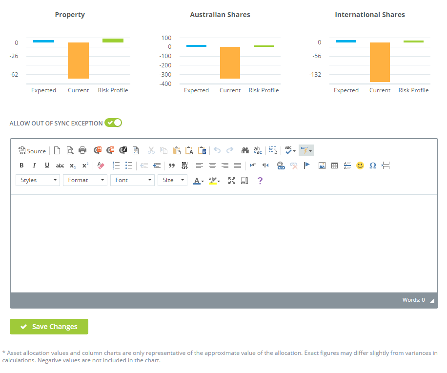Expand the Font dropdown

pos(132,180)
